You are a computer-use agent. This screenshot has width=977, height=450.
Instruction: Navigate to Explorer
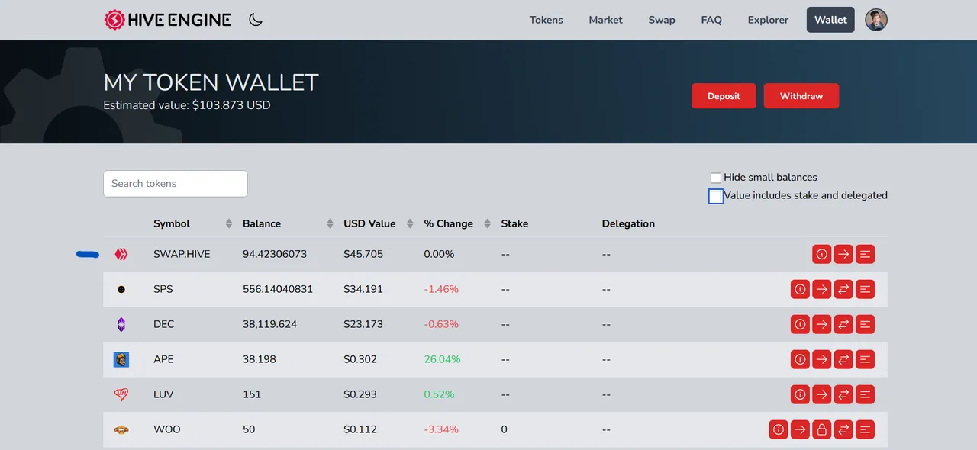pos(768,20)
